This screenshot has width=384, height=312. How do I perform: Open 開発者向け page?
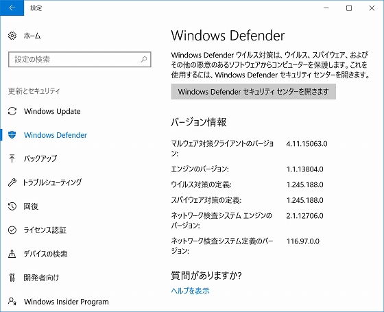41,278
